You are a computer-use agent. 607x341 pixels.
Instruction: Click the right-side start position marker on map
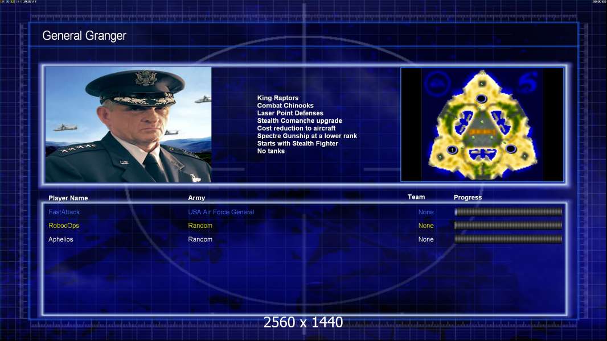(x=511, y=149)
